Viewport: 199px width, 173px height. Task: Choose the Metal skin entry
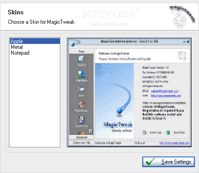point(35,47)
